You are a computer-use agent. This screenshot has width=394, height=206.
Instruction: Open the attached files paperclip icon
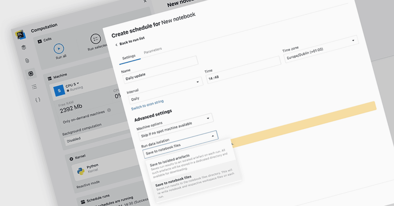point(27,60)
